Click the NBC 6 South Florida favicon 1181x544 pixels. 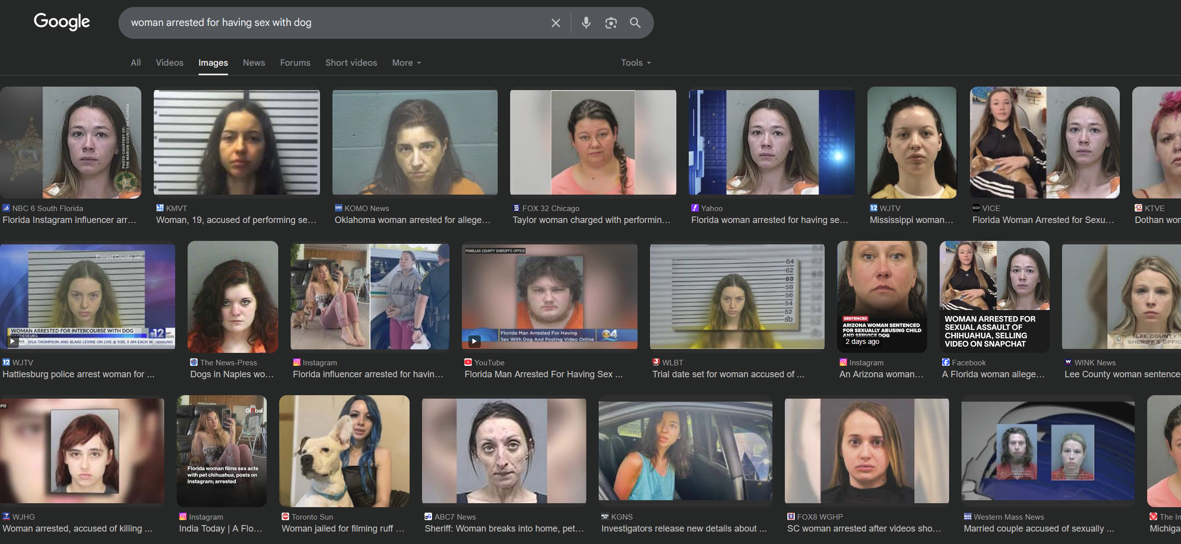pos(6,208)
